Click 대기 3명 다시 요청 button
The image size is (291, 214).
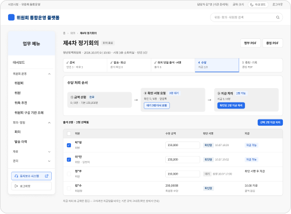pyautogui.click(x=157, y=106)
